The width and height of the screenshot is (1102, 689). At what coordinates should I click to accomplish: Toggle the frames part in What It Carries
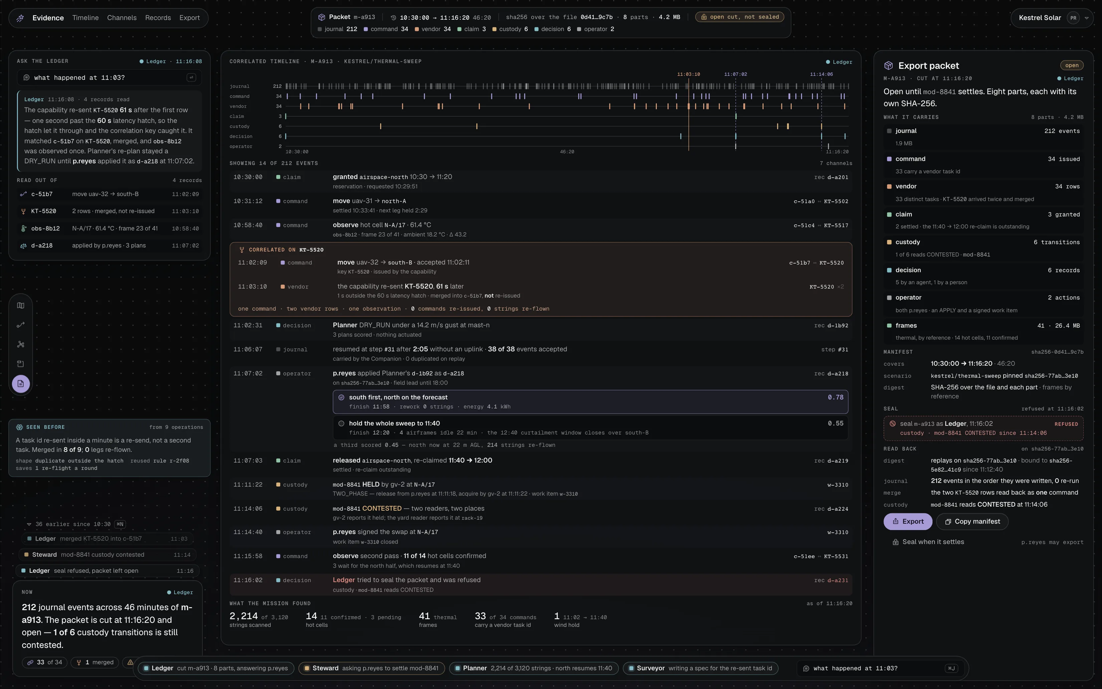(983, 331)
